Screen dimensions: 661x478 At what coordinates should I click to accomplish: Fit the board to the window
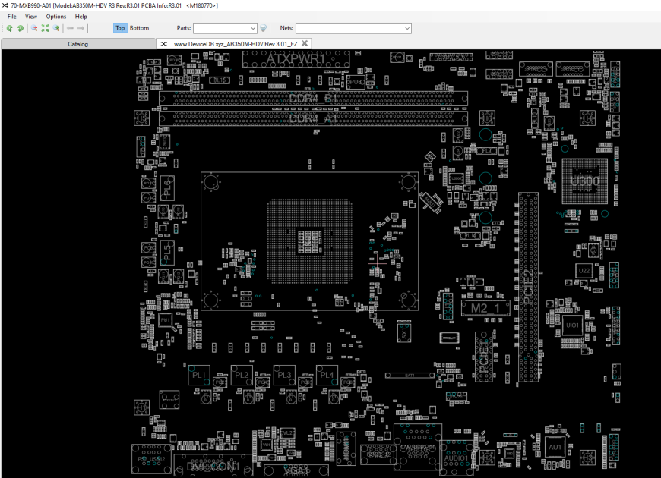click(x=45, y=28)
